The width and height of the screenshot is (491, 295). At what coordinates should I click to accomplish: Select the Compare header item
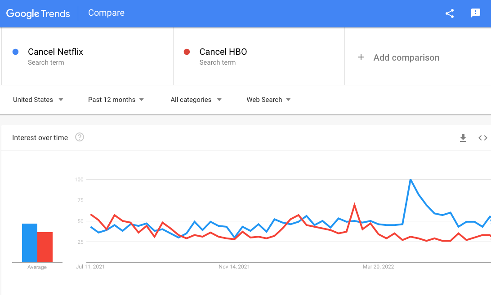click(x=106, y=13)
